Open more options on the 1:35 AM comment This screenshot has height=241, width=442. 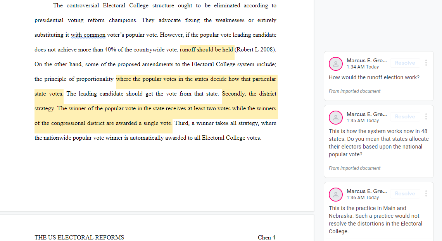(x=426, y=116)
